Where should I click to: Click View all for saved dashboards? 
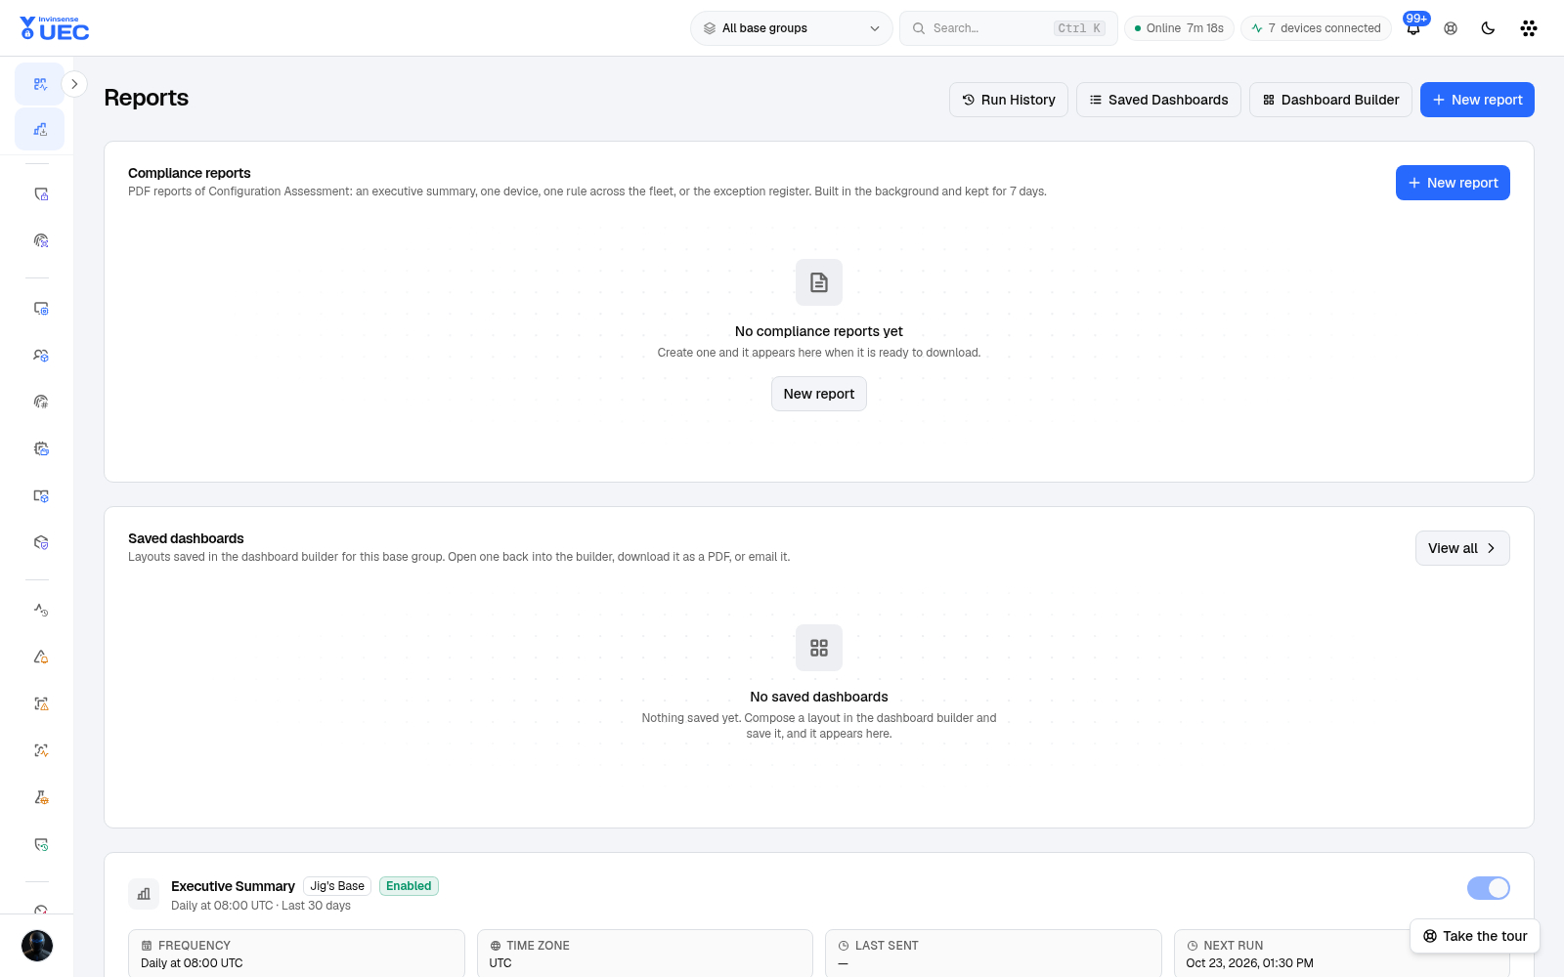1462,548
